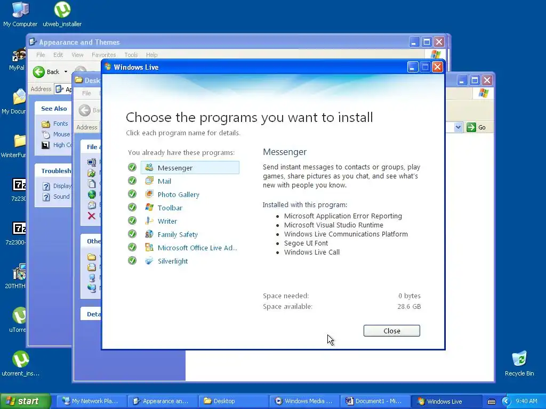
Task: Open Edit menu in Appearance and Themes
Action: (x=58, y=55)
